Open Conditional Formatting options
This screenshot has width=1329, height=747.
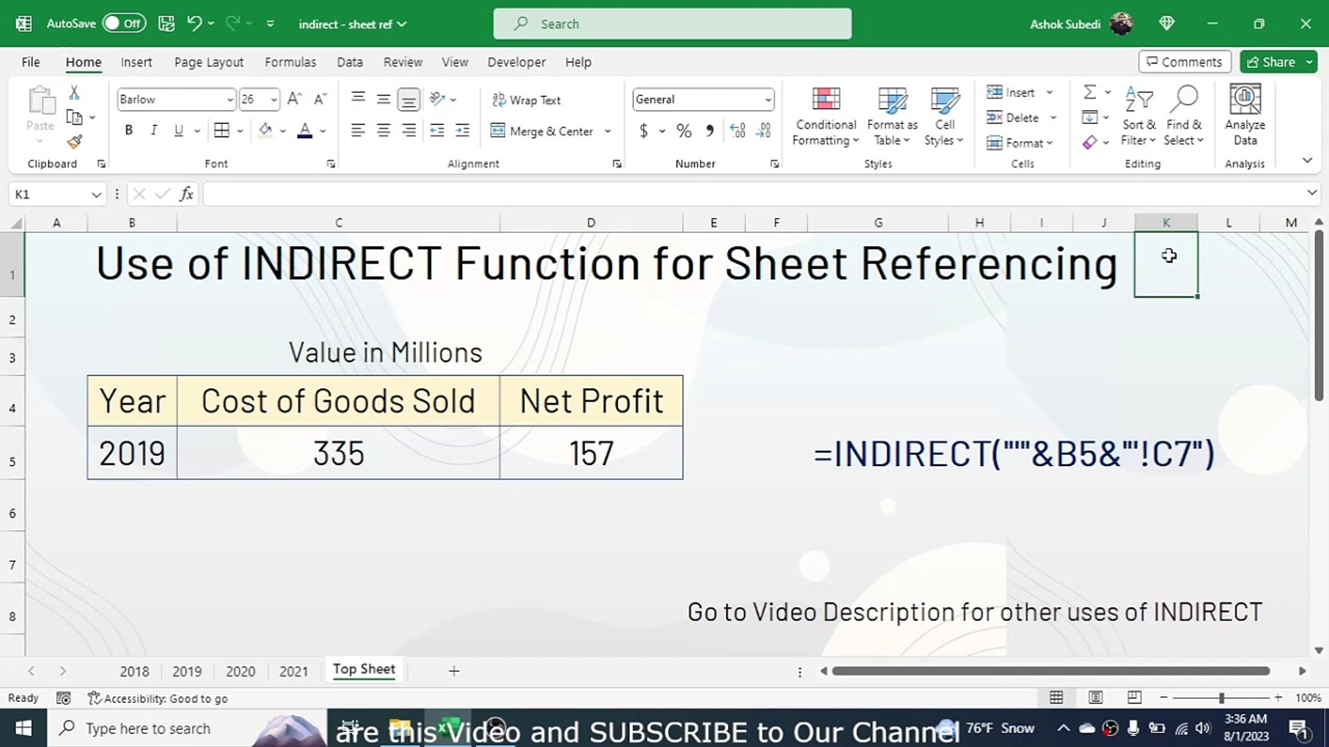pyautogui.click(x=824, y=116)
